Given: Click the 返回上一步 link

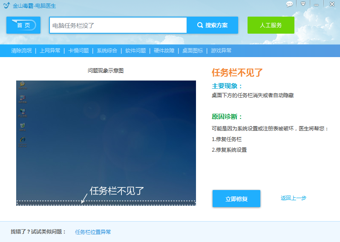Looking at the screenshot, I should pyautogui.click(x=293, y=198).
